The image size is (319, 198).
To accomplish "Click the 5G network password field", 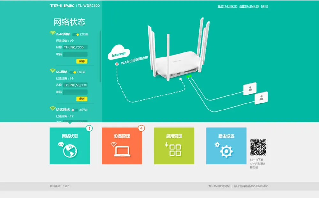I will (75, 92).
